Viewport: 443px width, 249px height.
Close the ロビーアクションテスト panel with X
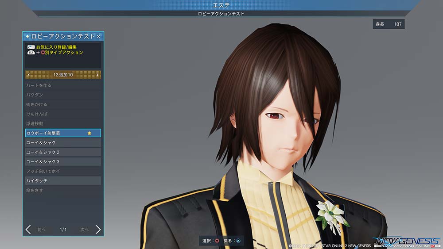pyautogui.click(x=99, y=36)
